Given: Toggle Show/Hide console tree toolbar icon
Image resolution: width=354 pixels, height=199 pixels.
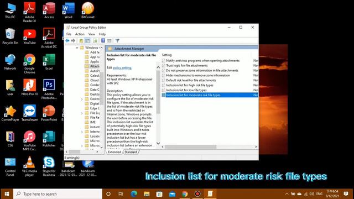Looking at the screenshot, I should point(87,40).
